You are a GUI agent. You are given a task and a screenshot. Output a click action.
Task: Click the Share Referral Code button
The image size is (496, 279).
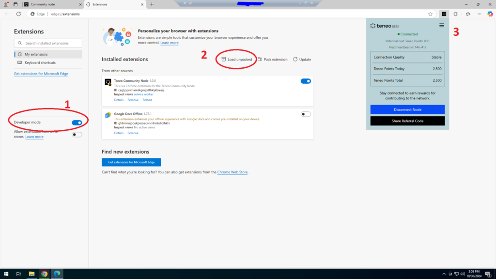point(407,121)
